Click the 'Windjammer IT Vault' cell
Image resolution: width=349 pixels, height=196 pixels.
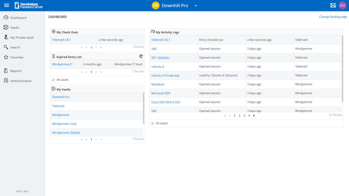pyautogui.click(x=128, y=64)
